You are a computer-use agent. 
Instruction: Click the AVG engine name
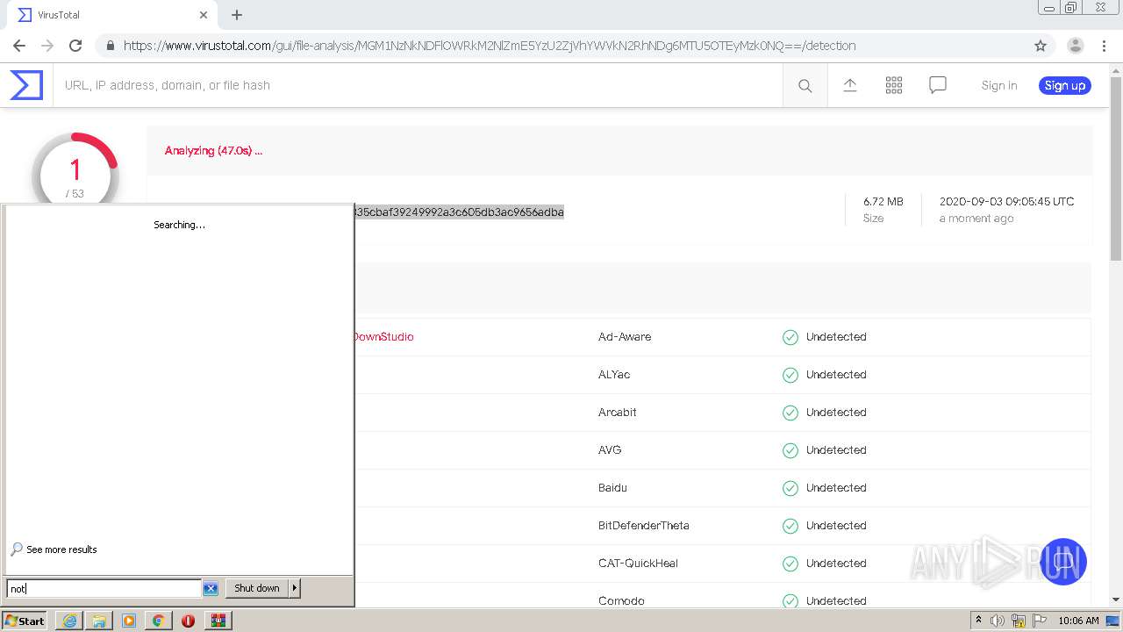point(610,450)
